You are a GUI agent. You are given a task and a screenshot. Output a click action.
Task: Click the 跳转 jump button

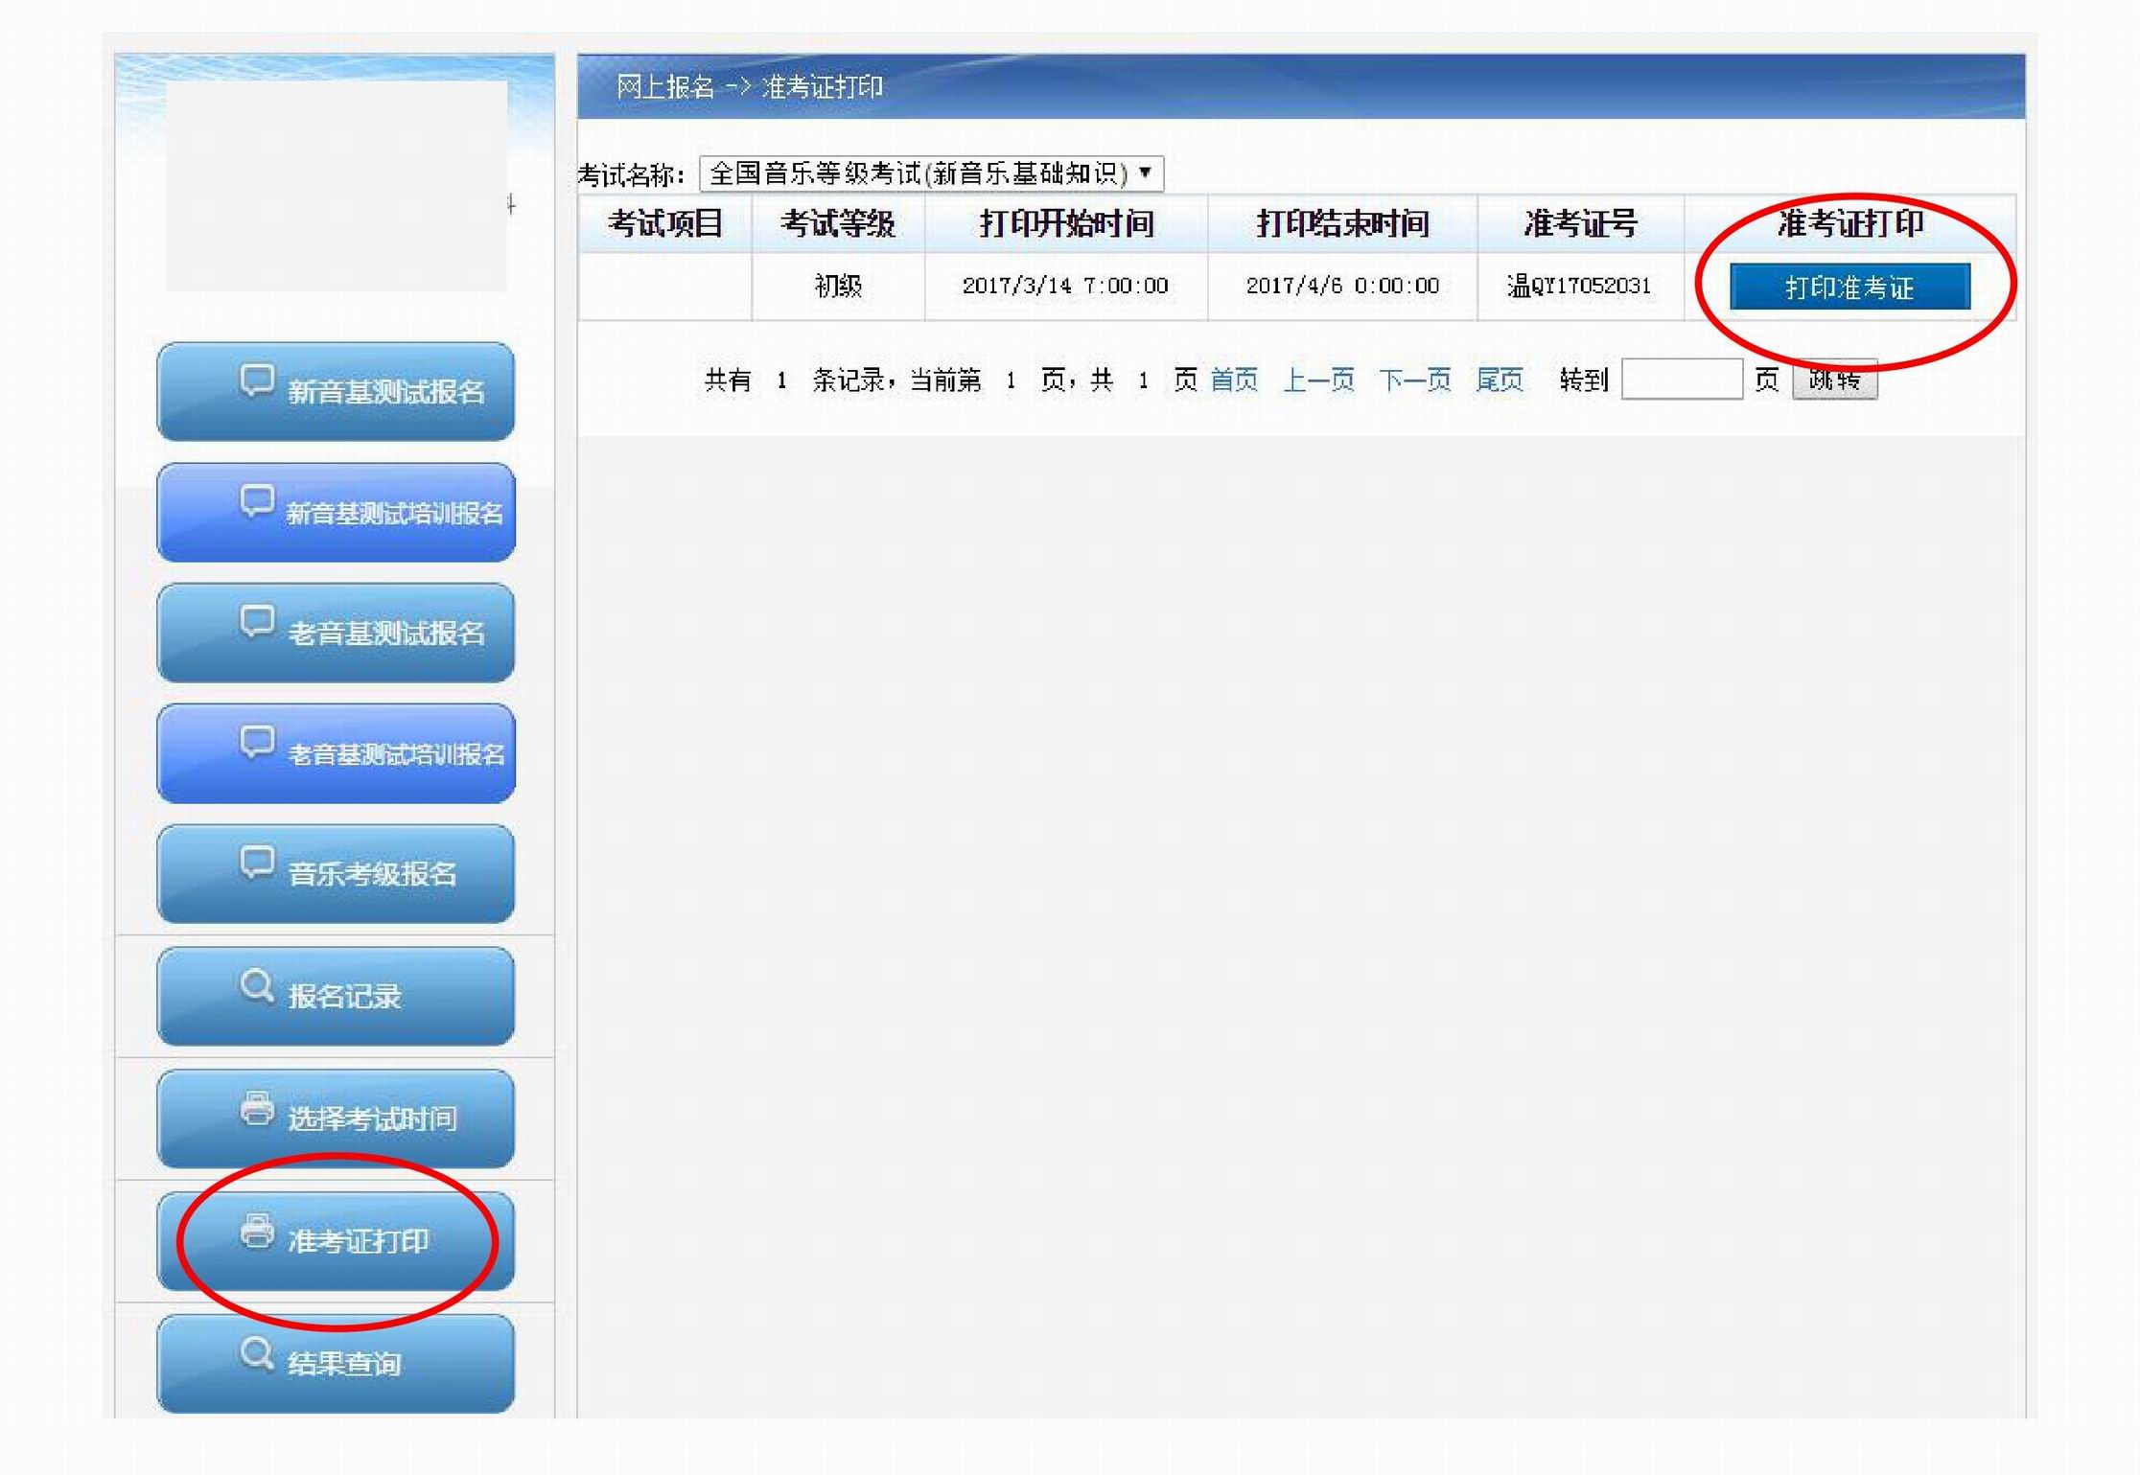1834,380
